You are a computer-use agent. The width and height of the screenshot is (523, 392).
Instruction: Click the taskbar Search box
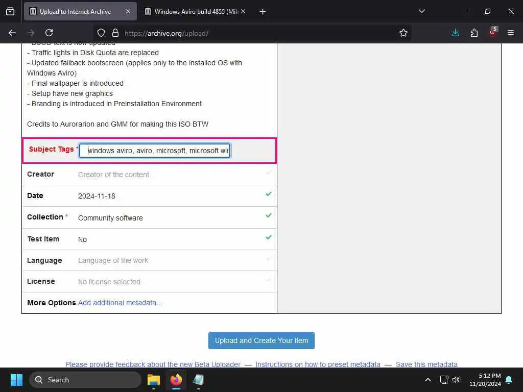point(85,380)
